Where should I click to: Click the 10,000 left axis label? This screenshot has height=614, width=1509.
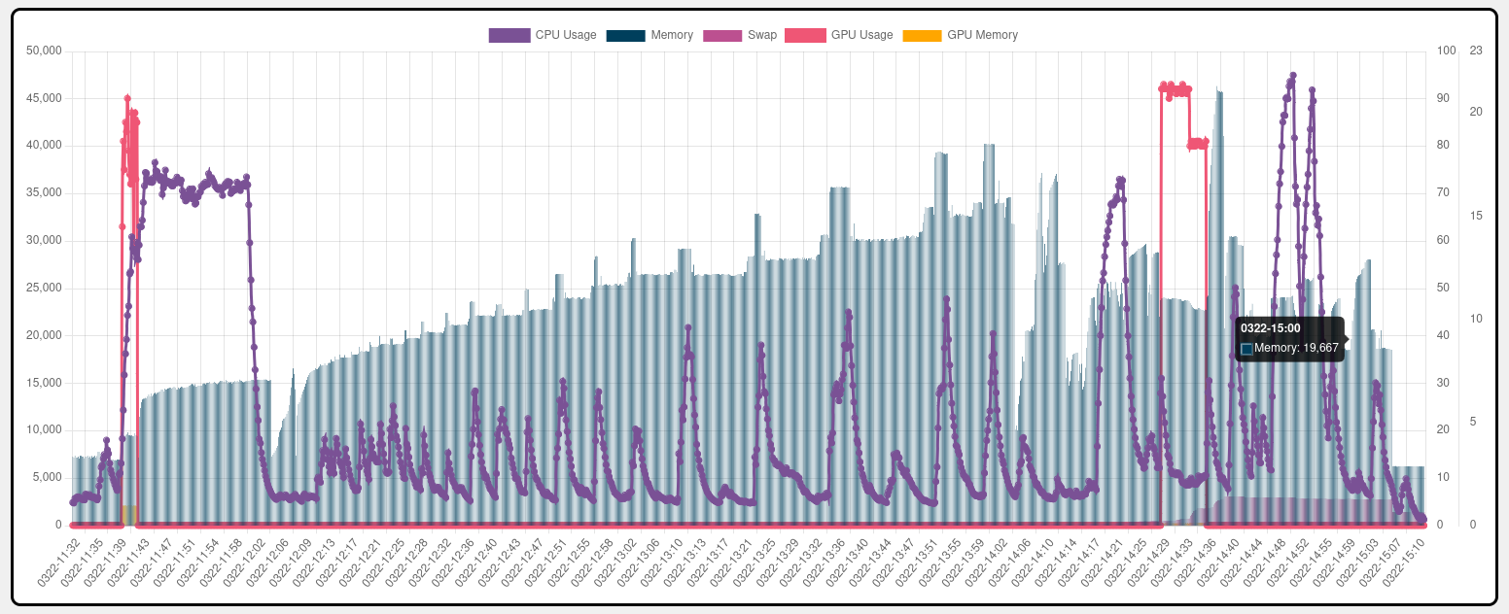click(44, 430)
